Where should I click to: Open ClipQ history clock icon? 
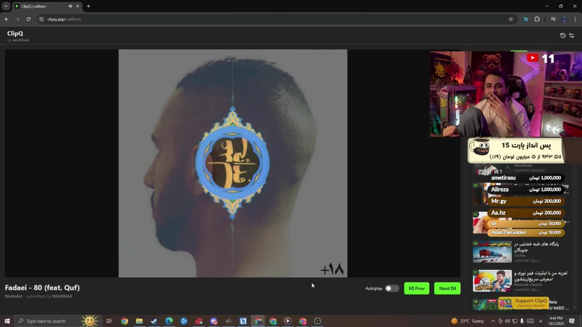pyautogui.click(x=563, y=35)
